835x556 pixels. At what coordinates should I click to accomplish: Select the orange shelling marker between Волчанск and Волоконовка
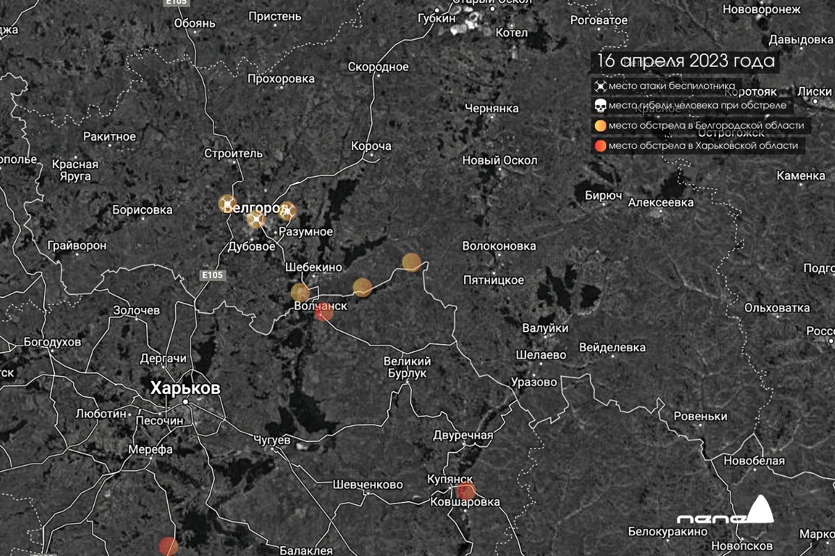tap(363, 287)
